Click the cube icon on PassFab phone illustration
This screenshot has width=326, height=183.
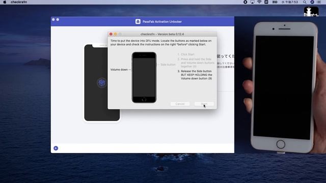[102, 82]
